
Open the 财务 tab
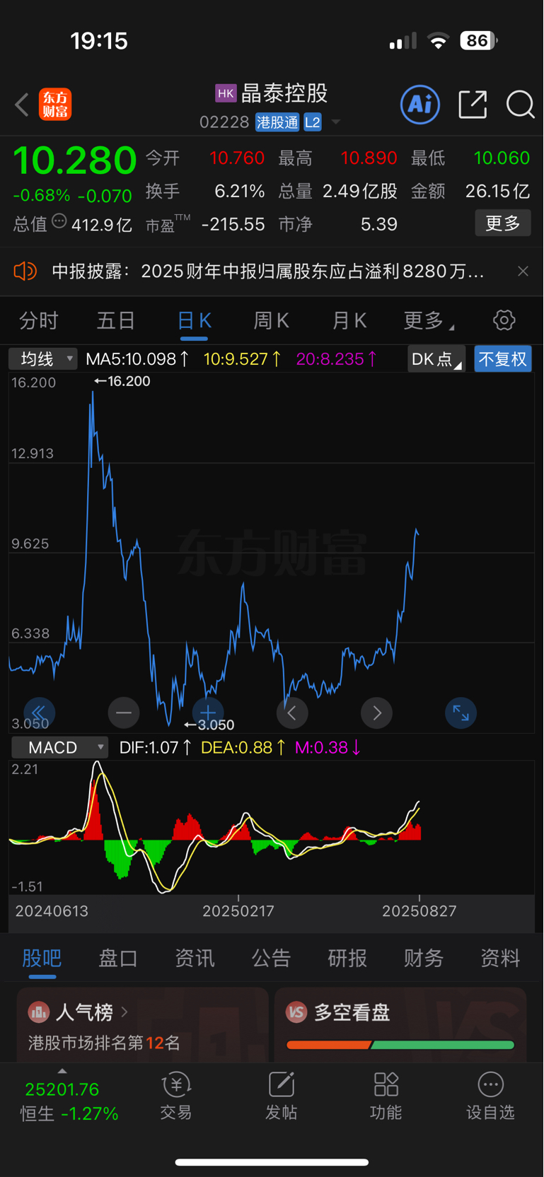tap(424, 958)
